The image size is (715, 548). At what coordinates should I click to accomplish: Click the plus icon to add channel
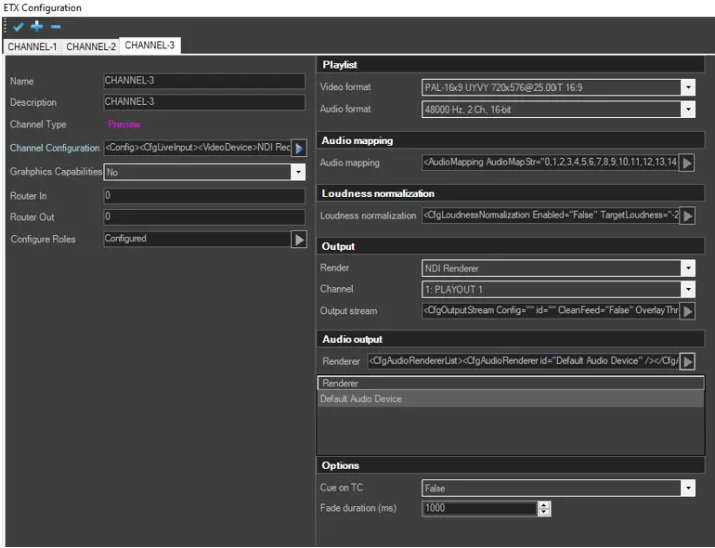(x=37, y=27)
